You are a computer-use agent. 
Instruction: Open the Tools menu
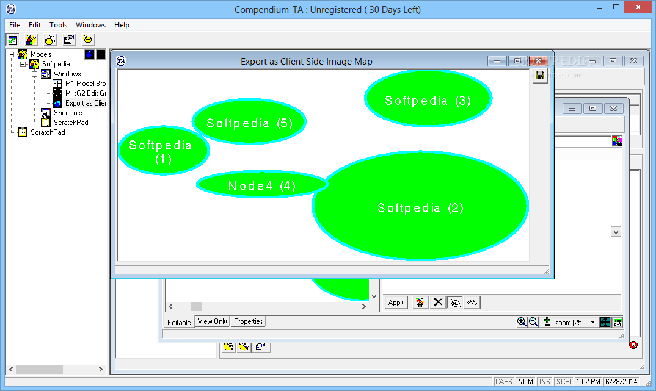(x=58, y=25)
